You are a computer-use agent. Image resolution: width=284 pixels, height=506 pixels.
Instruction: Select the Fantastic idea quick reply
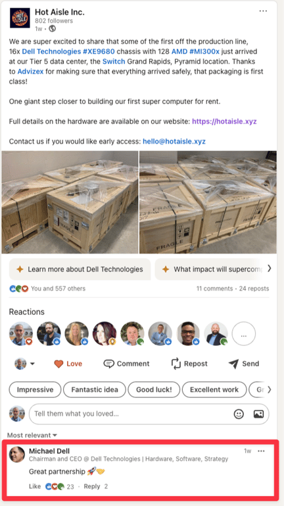pyautogui.click(x=95, y=390)
